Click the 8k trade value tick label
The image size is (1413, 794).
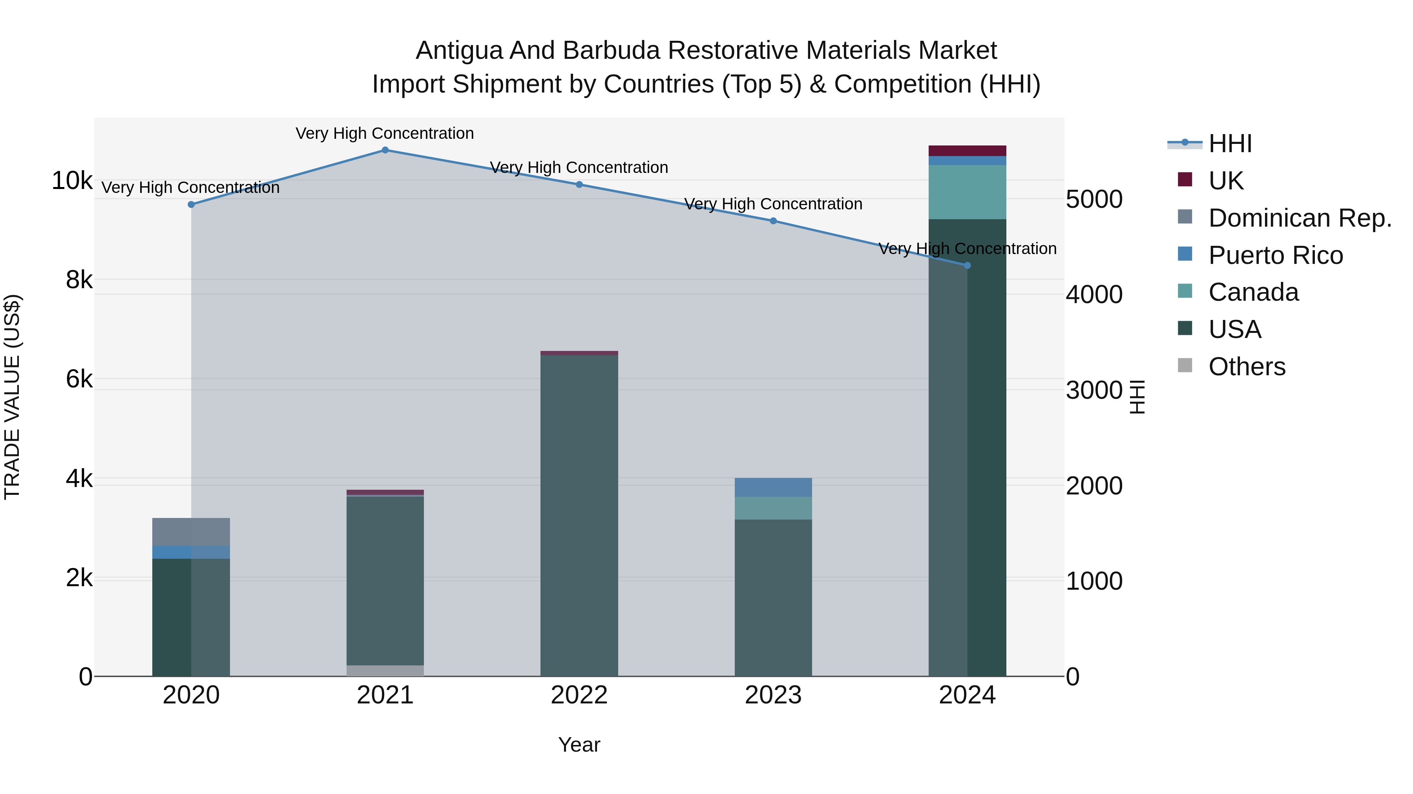79,280
